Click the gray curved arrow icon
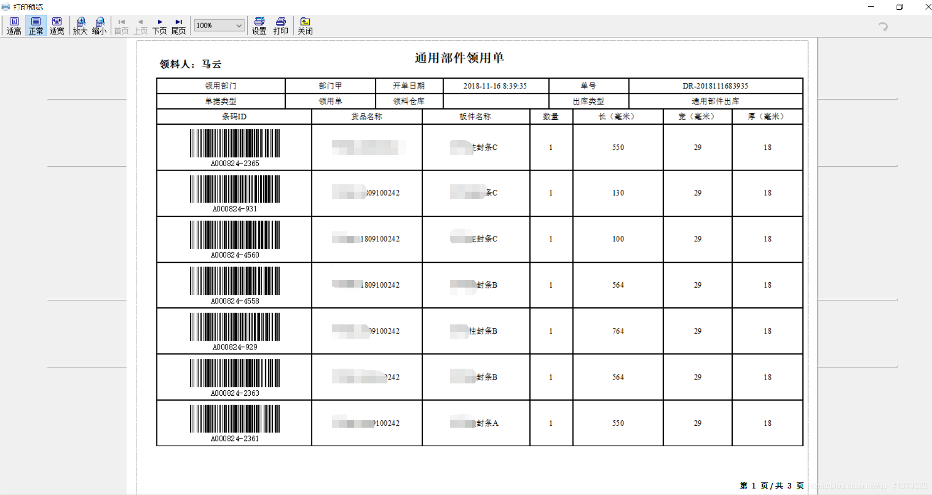This screenshot has height=495, width=932. (883, 27)
